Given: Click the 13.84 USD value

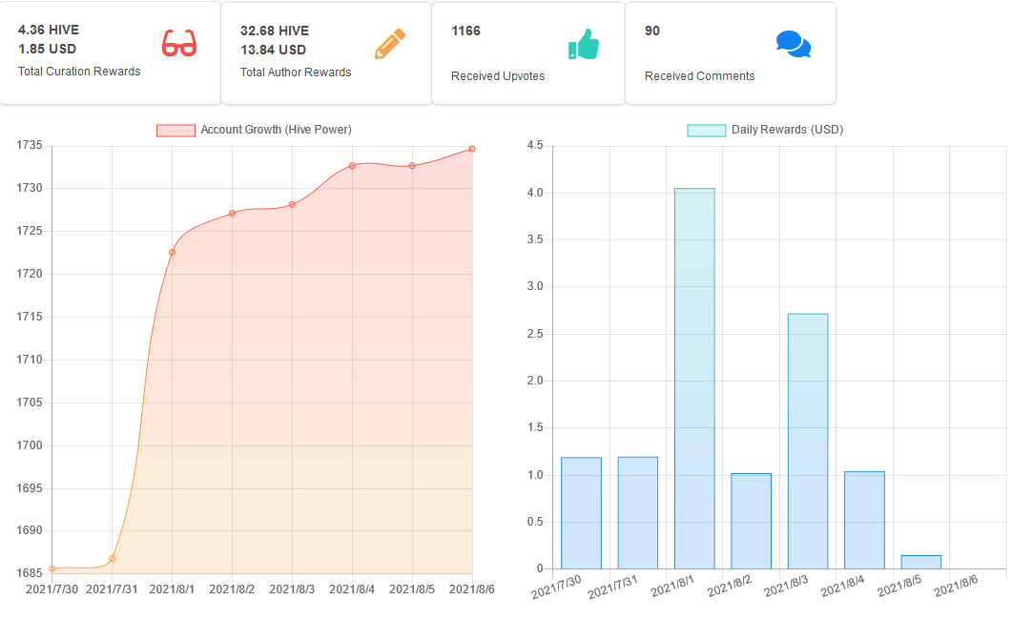Looking at the screenshot, I should click(273, 50).
